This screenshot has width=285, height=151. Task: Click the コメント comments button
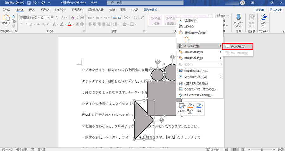[x=275, y=10]
